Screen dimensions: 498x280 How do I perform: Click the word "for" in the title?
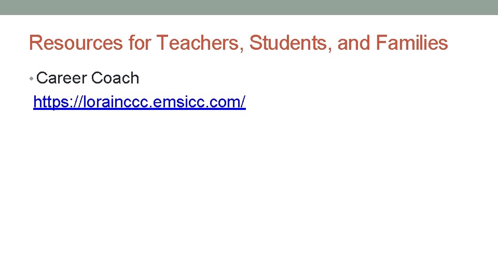point(140,43)
